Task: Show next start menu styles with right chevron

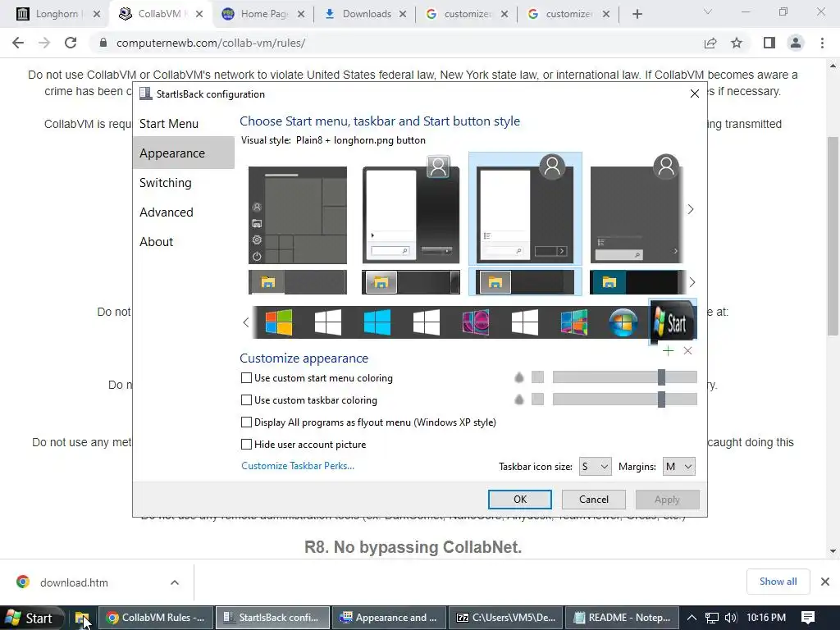Action: (x=691, y=209)
